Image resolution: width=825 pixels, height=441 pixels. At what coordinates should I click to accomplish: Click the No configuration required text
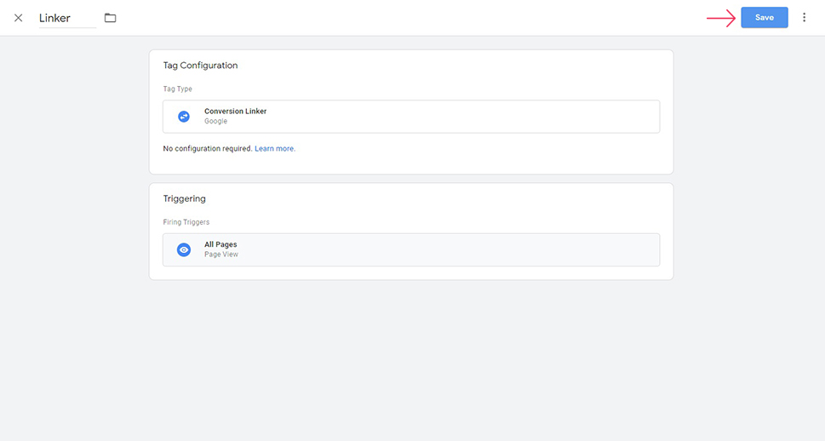[208, 148]
